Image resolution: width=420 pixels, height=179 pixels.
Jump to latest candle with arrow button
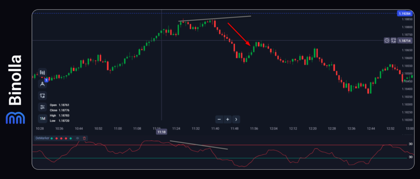point(236,119)
